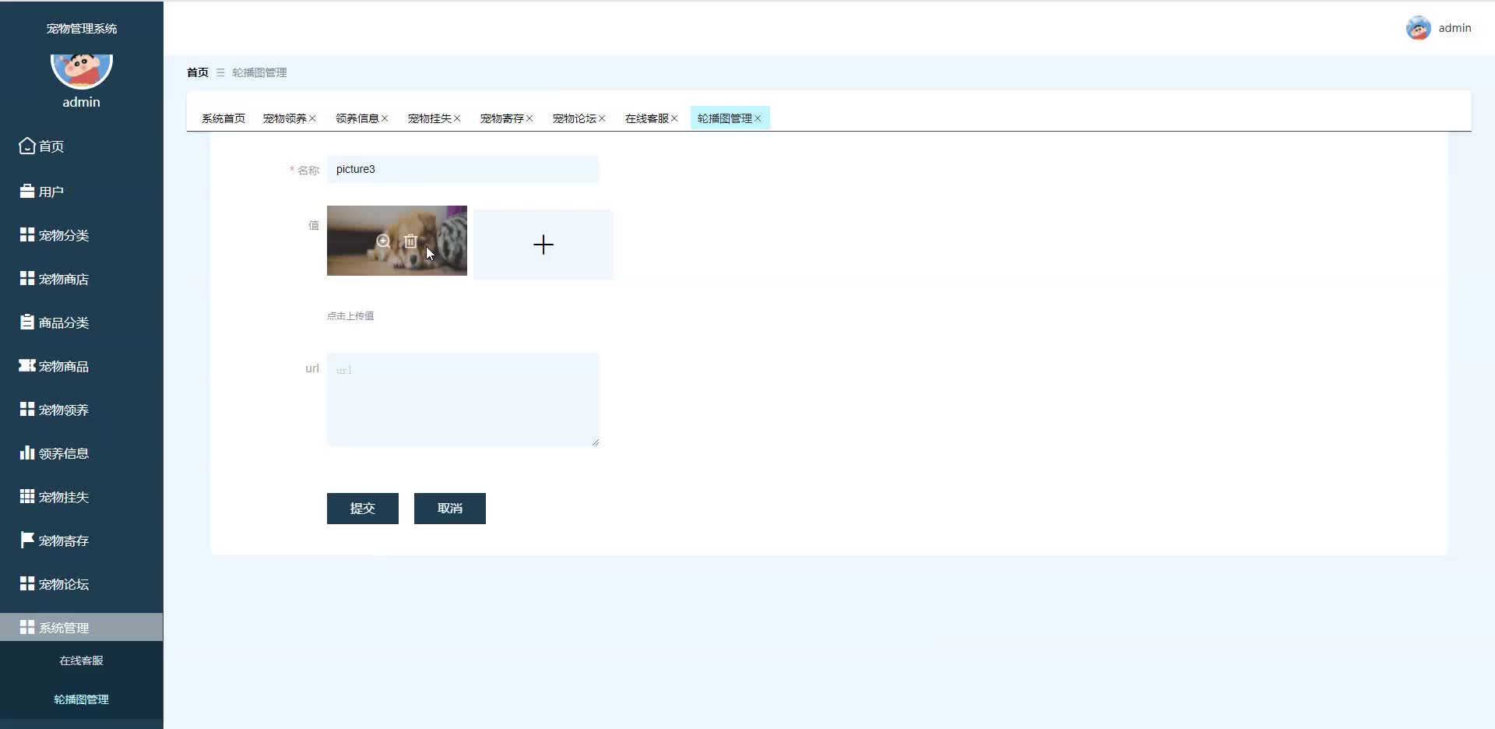Switch to the 领养信息 tab
The height and width of the screenshot is (729, 1495).
(x=357, y=118)
